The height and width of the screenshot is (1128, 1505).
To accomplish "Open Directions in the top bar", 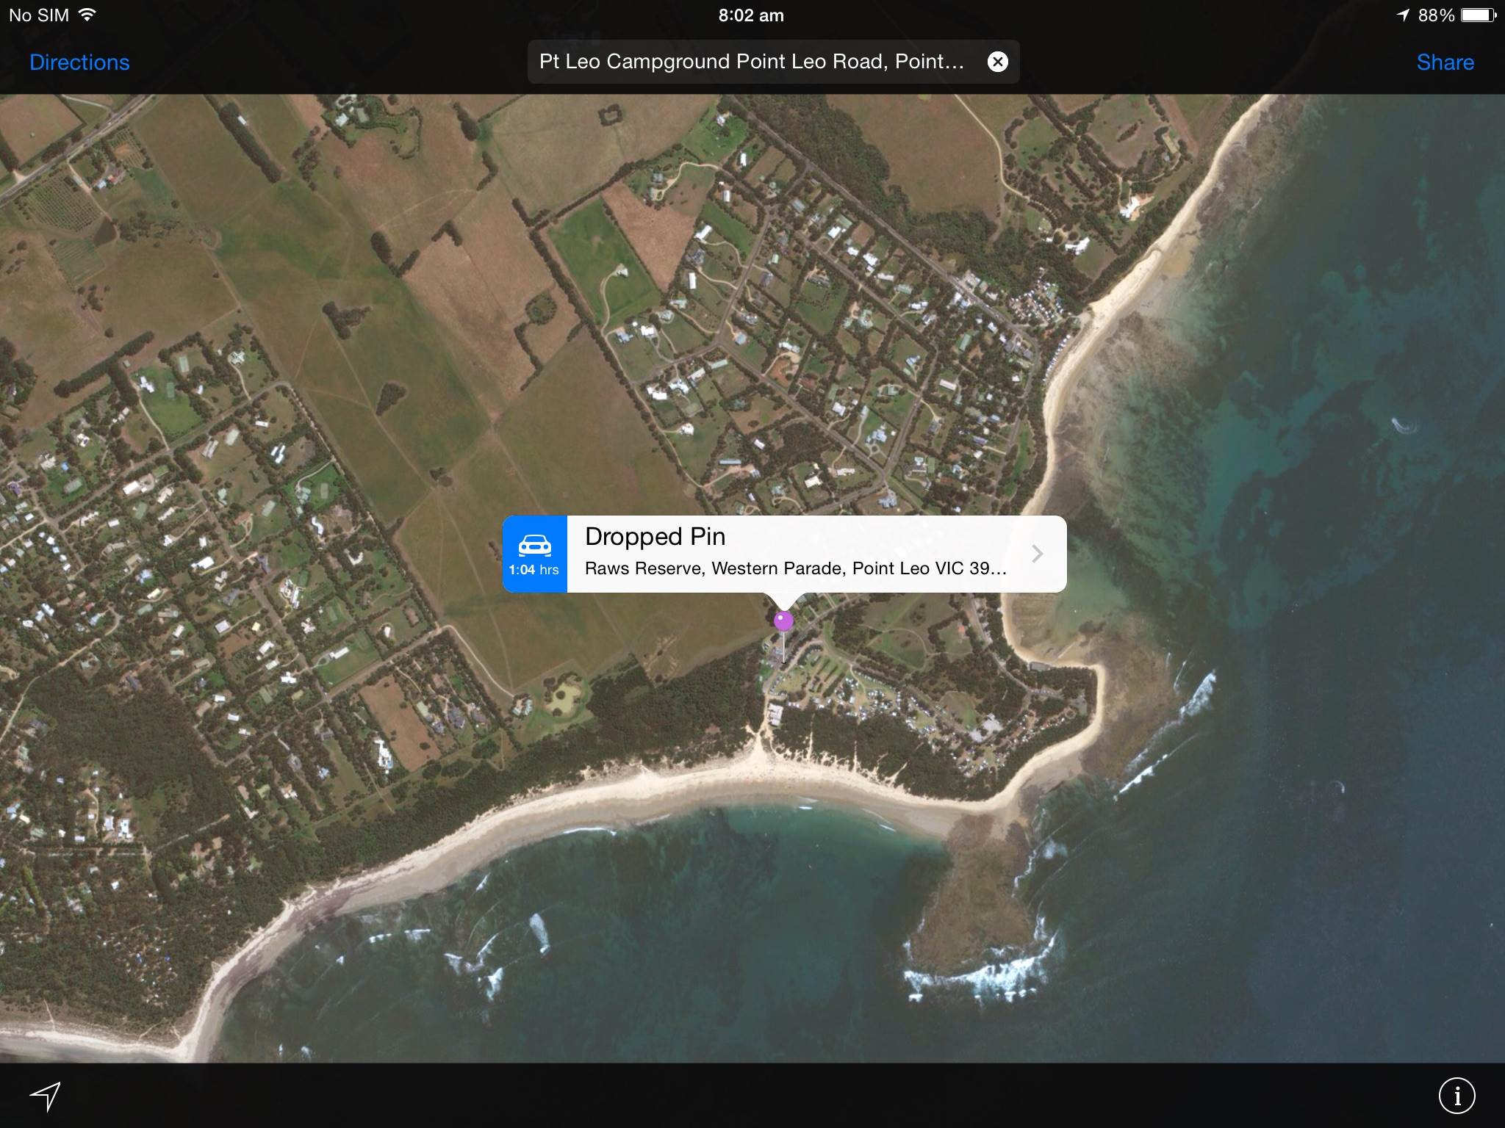I will 79,62.
